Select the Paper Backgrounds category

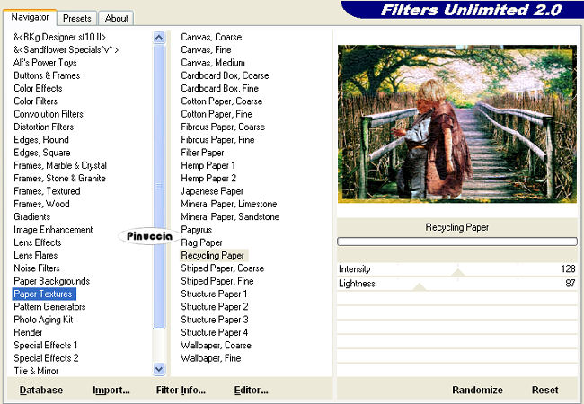click(x=52, y=281)
